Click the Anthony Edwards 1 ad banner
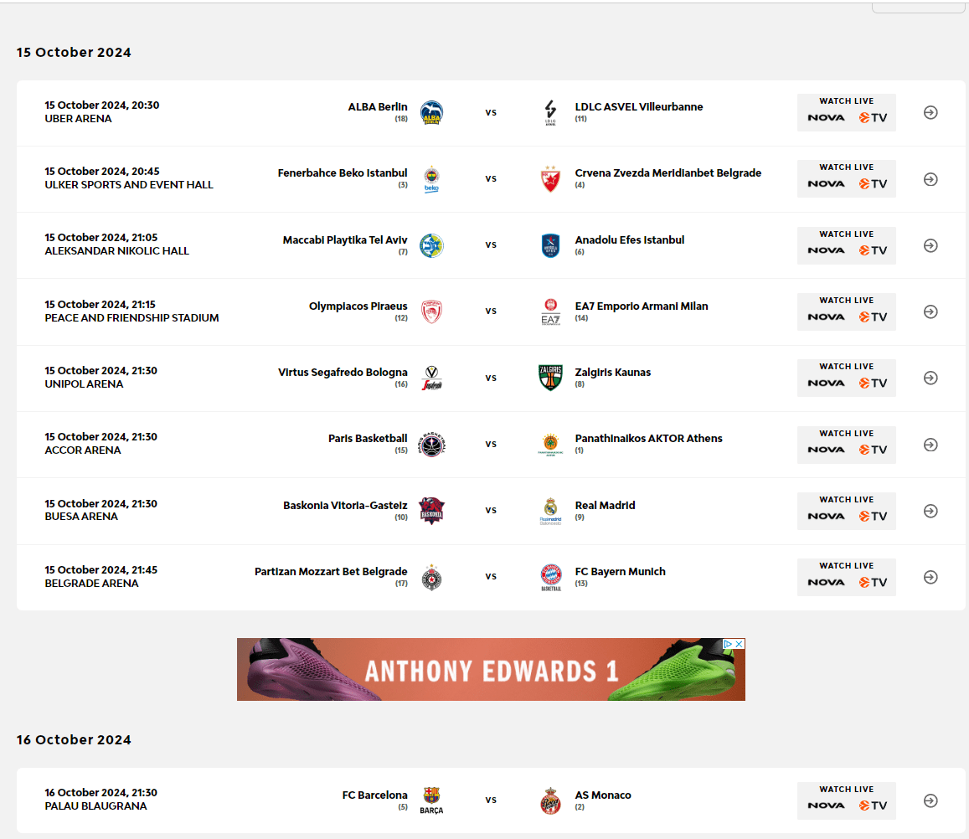This screenshot has height=839, width=969. [x=491, y=670]
